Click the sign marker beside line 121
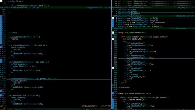The image size is (195, 110). pos(113,33)
